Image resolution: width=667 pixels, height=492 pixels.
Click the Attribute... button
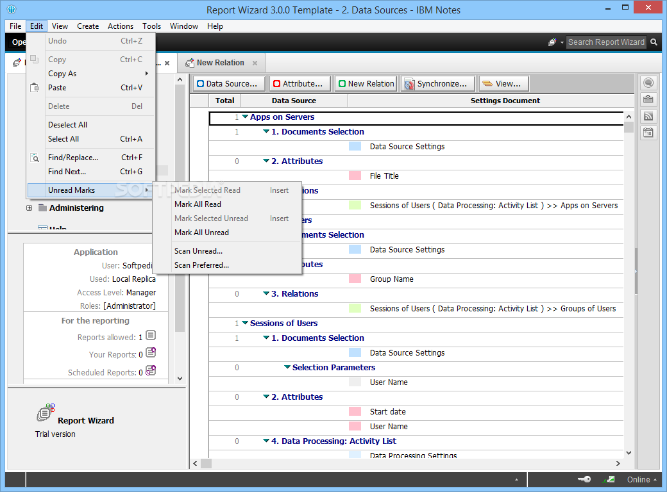300,84
